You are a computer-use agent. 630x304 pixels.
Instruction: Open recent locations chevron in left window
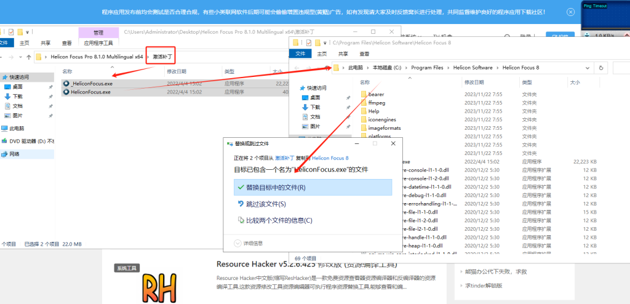point(21,57)
